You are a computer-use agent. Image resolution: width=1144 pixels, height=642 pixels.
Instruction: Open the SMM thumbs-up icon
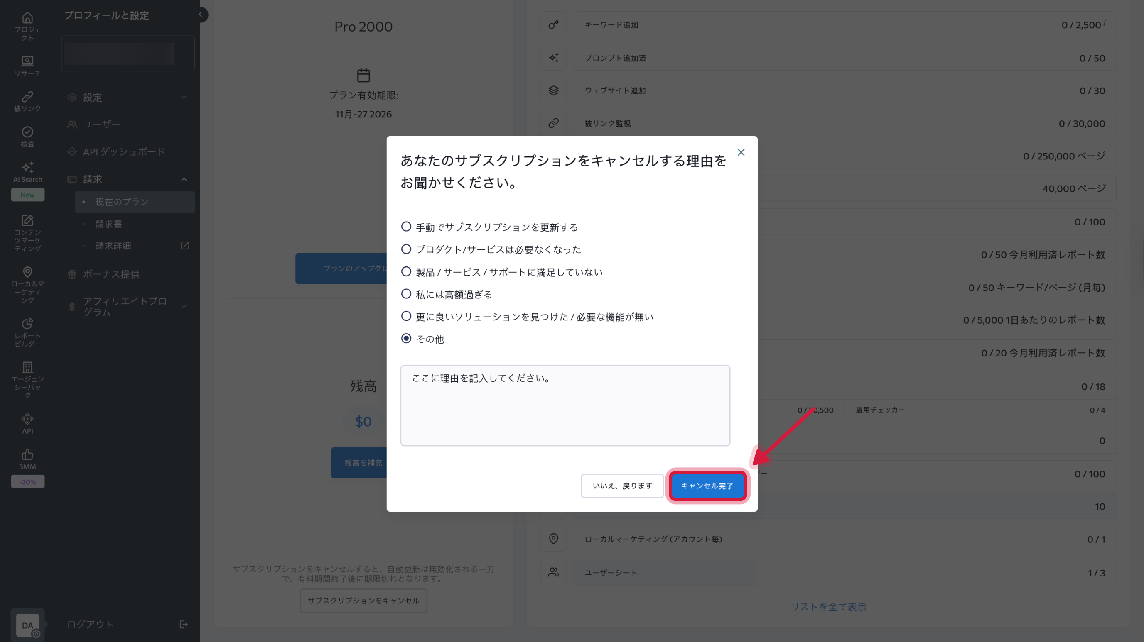[x=27, y=455]
